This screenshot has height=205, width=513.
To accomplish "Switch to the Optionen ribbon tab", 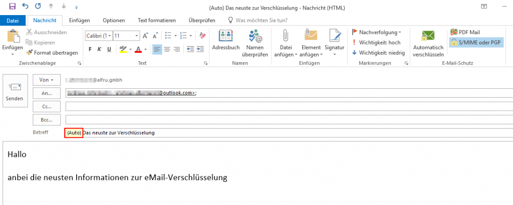I will [114, 20].
